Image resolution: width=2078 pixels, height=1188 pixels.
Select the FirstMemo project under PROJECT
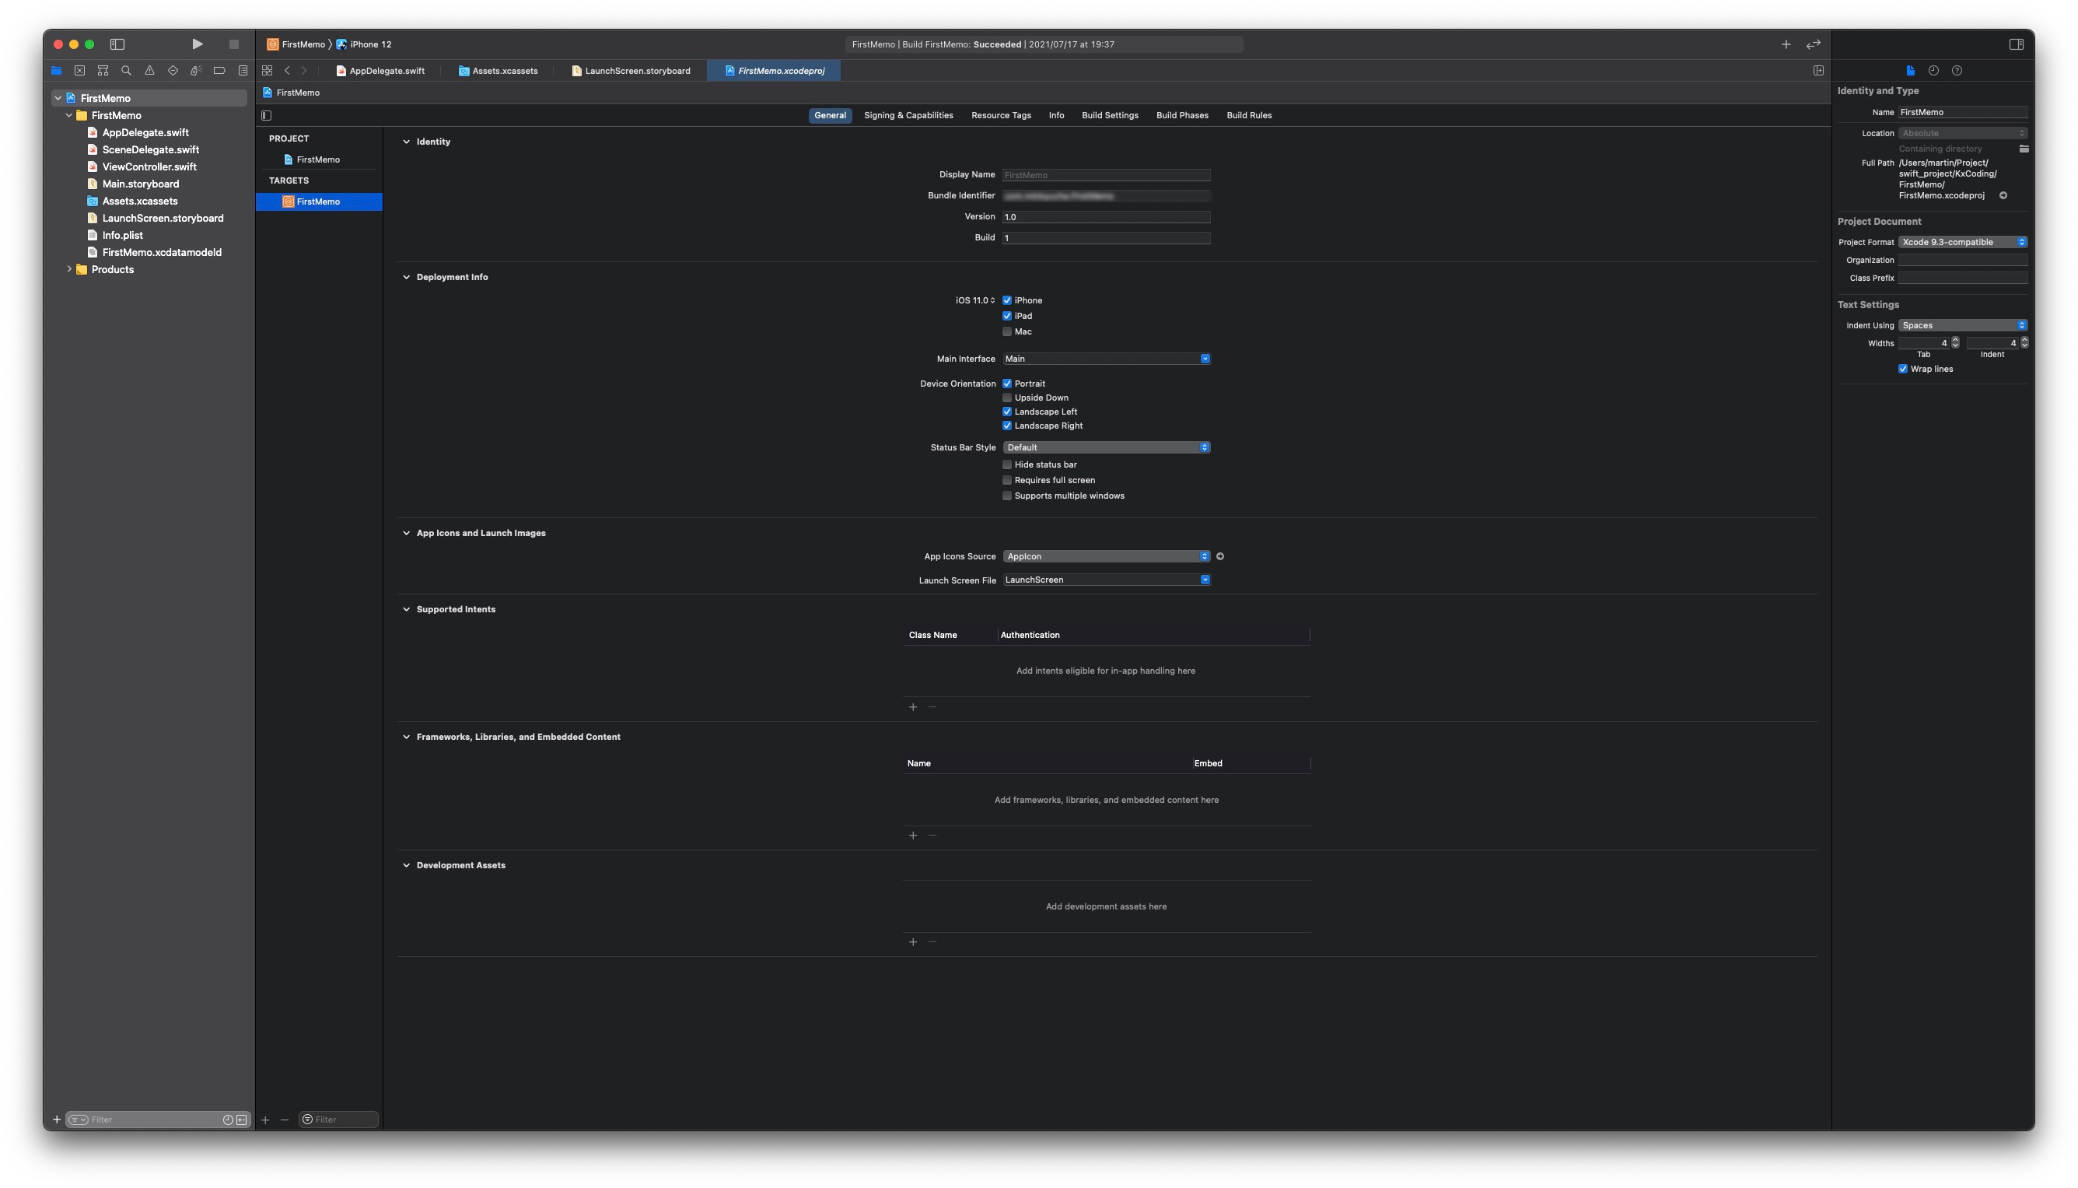pyautogui.click(x=317, y=160)
